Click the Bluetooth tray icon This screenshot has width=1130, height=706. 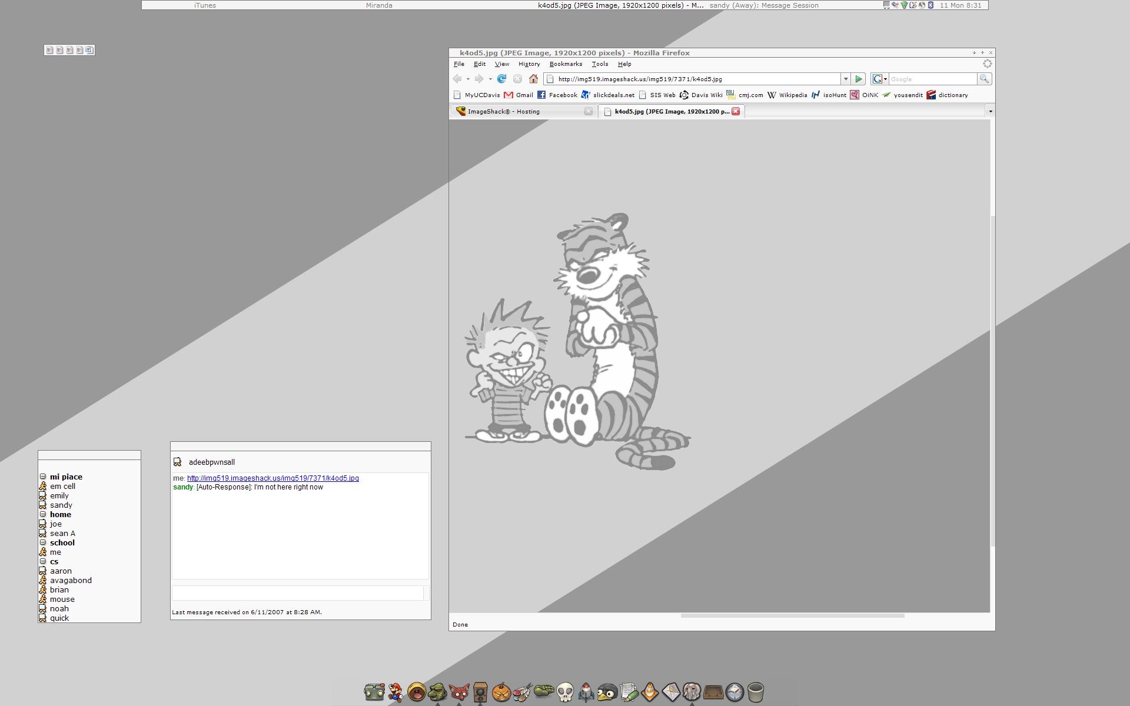pyautogui.click(x=931, y=5)
